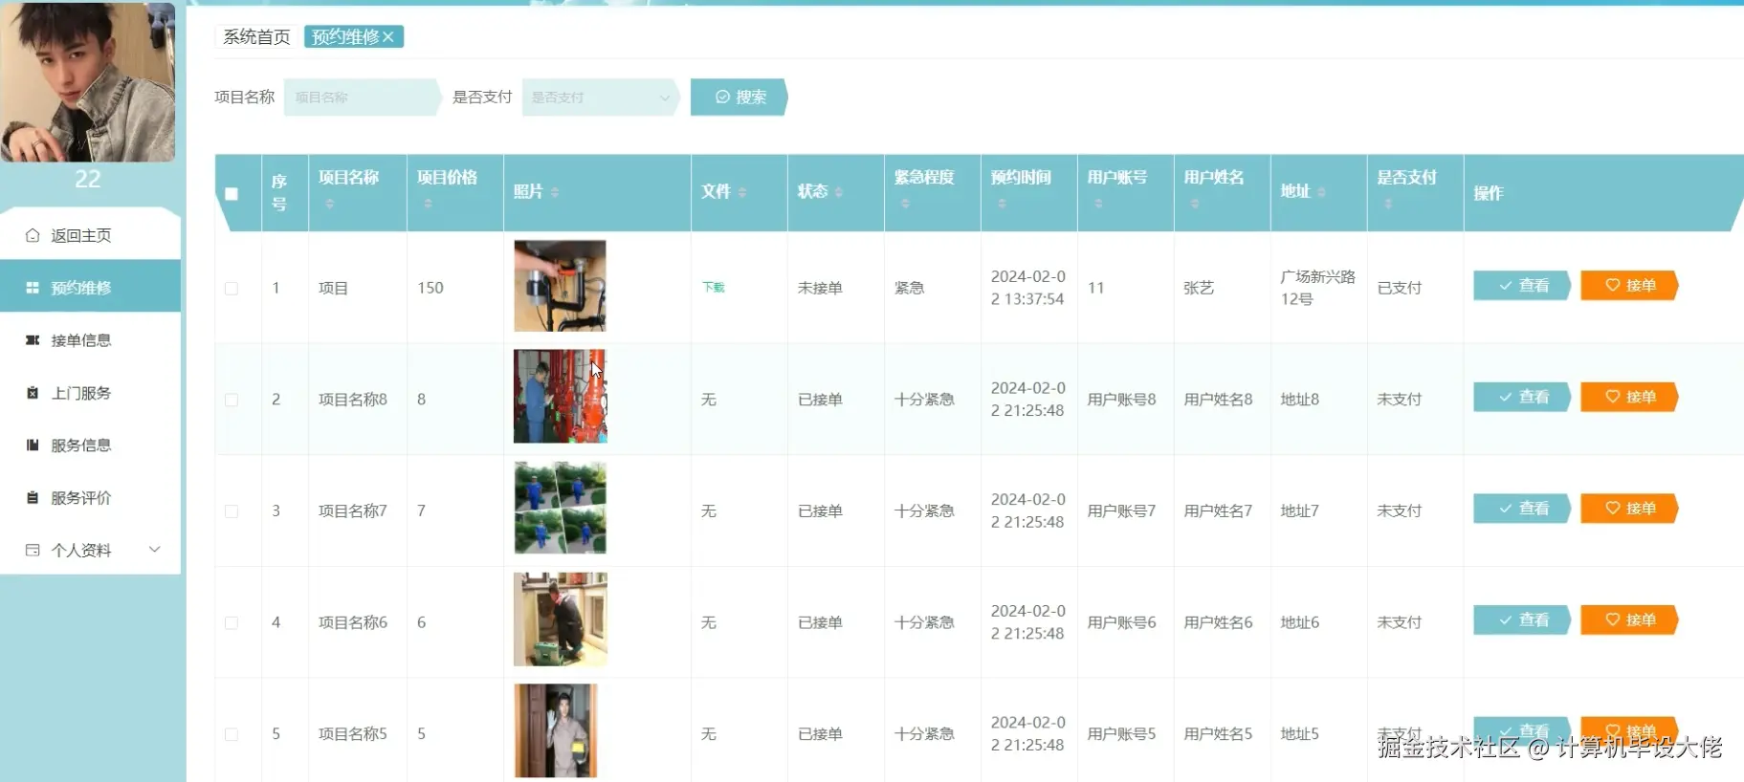This screenshot has height=782, width=1744.
Task: Select 预约维修 in the sidebar
Action: tap(90, 288)
